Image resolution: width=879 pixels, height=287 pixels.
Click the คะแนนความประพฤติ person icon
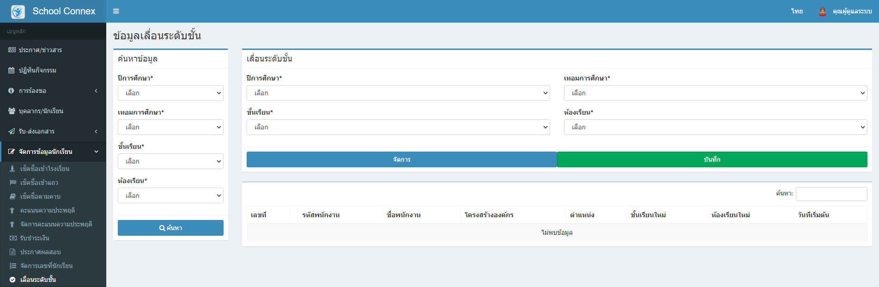pos(12,210)
